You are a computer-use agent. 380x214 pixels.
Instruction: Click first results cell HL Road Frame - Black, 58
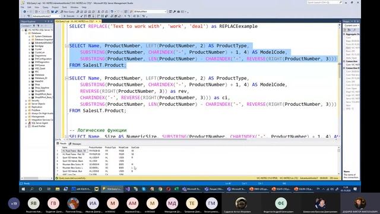(x=74, y=151)
